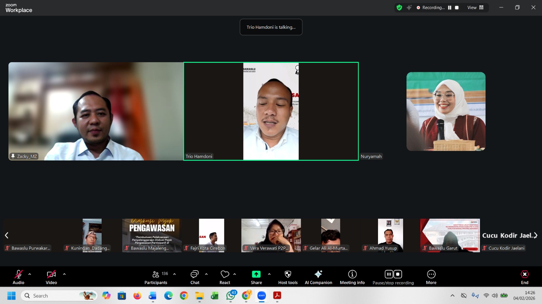The width and height of the screenshot is (542, 304).
Task: Select Vera Verawati video thumbnail
Action: coord(271,235)
